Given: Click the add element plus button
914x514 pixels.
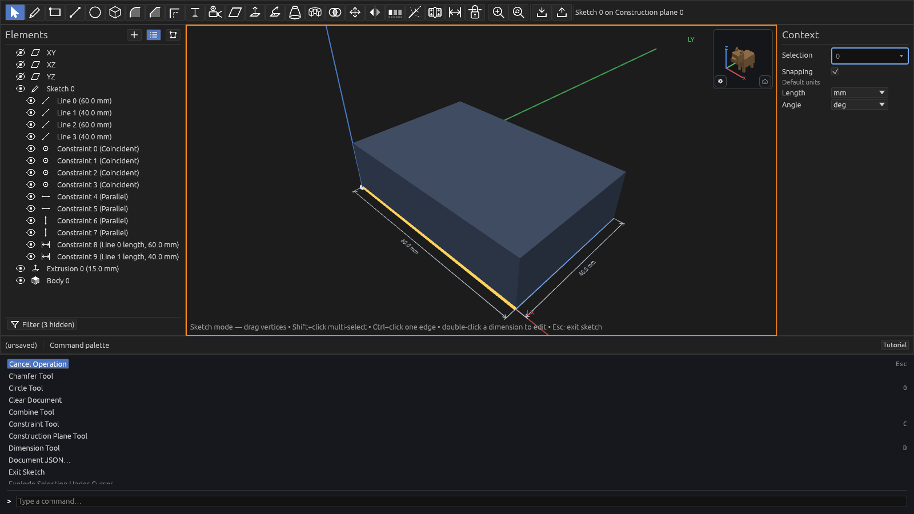Looking at the screenshot, I should point(134,35).
